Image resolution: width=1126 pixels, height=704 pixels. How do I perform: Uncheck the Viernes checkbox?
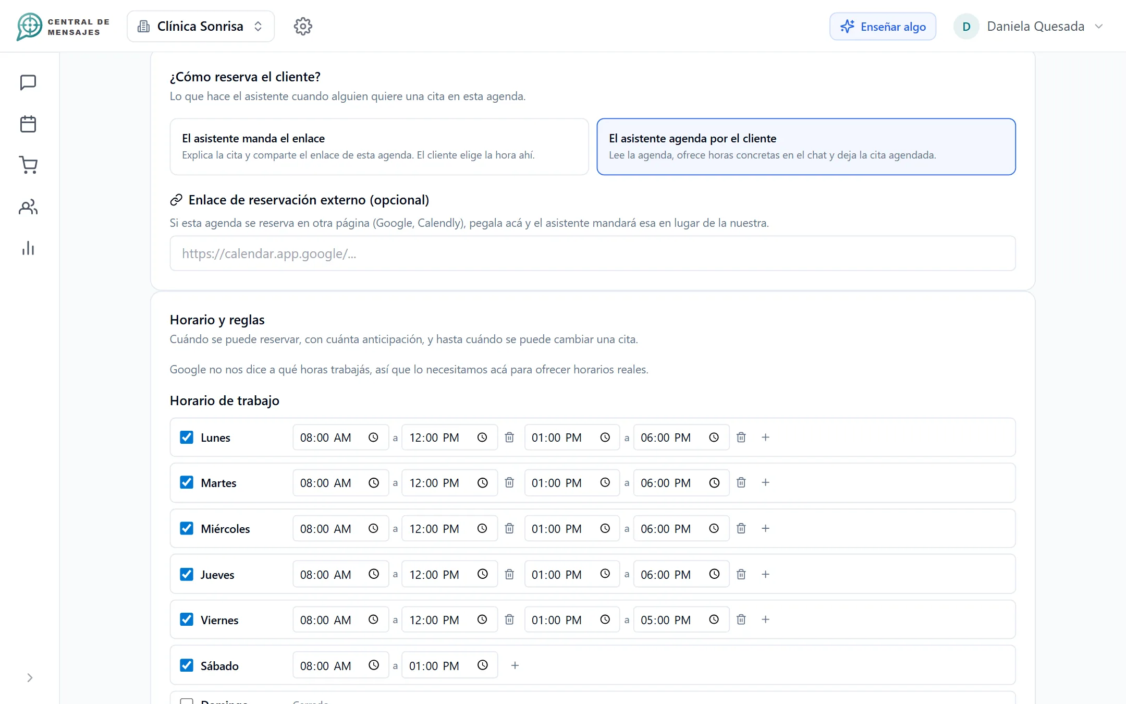tap(187, 620)
